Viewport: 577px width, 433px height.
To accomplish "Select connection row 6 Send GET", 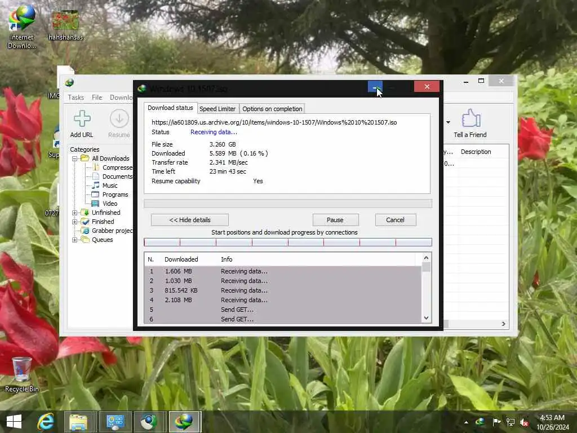I will [283, 319].
